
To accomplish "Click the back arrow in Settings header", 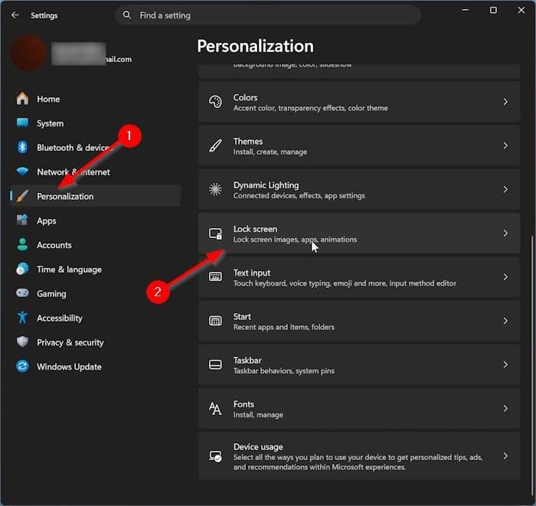I will (15, 15).
